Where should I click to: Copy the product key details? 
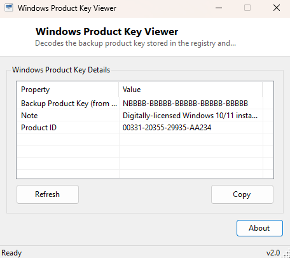click(x=242, y=194)
